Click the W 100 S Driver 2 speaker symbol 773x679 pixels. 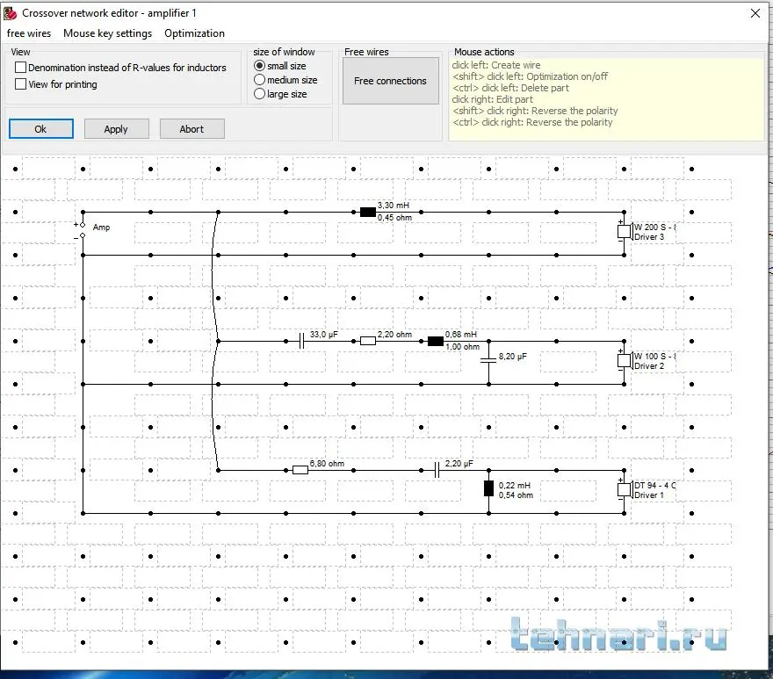[x=625, y=360]
